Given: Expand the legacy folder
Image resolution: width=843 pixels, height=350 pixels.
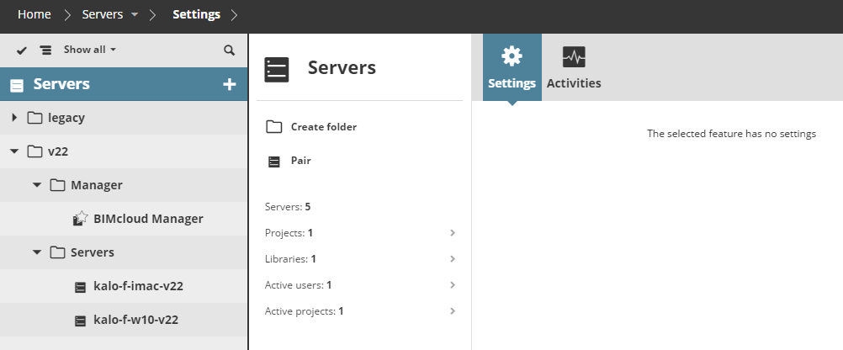Looking at the screenshot, I should click(x=14, y=118).
